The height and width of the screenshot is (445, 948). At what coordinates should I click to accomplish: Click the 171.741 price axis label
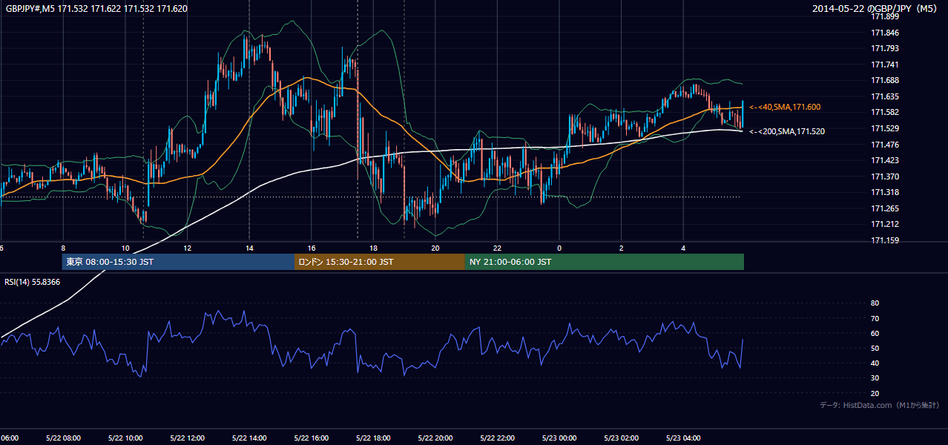pyautogui.click(x=885, y=65)
